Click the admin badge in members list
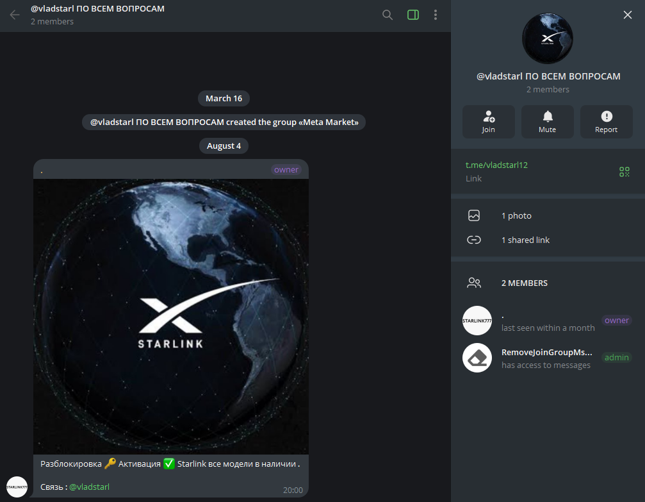 (x=617, y=357)
